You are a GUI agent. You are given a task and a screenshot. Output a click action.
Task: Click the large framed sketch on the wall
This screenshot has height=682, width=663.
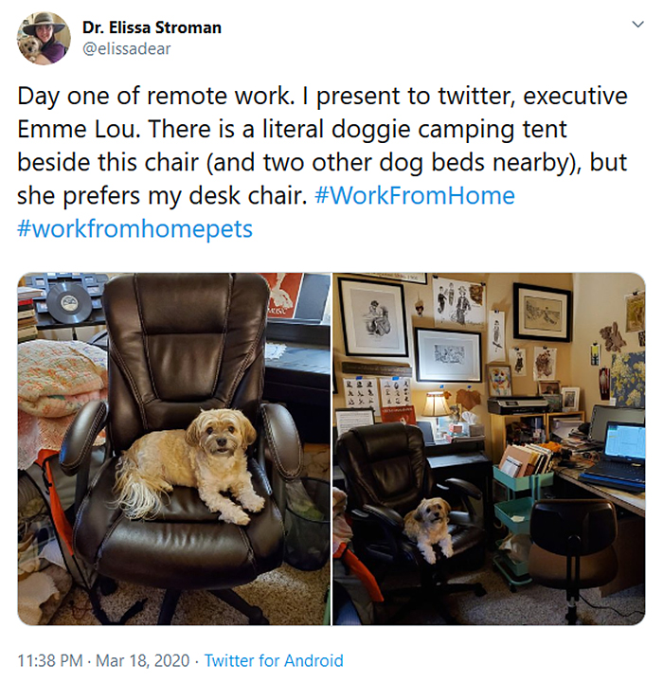tap(373, 315)
